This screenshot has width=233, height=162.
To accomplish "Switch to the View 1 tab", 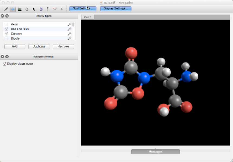I will [88, 17].
